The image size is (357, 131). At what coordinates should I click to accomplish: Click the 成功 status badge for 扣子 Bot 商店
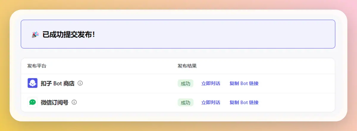(x=185, y=83)
